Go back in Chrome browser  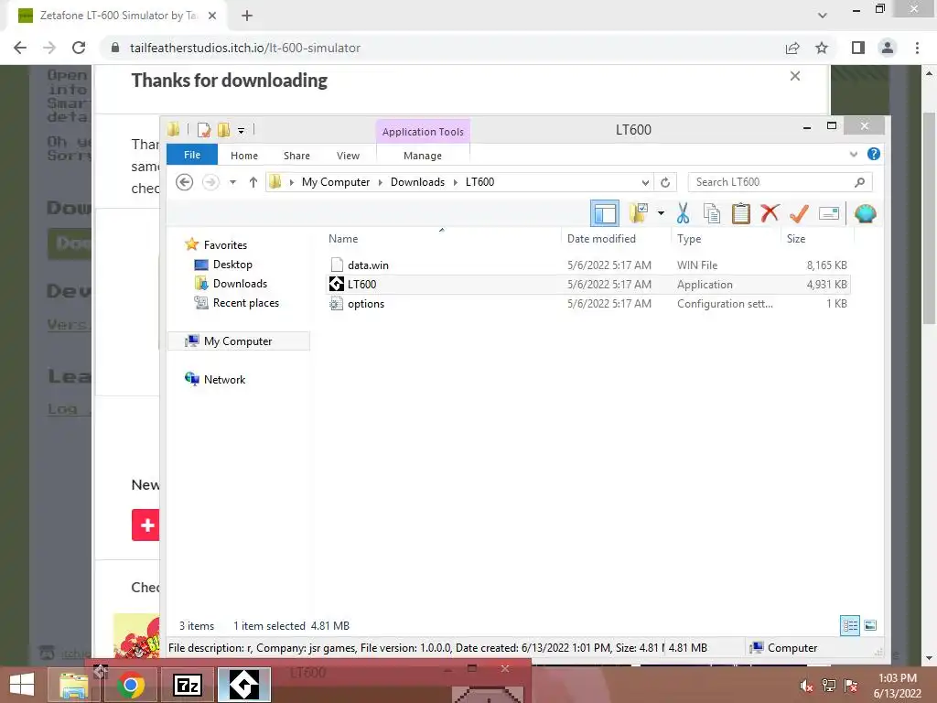pos(20,48)
